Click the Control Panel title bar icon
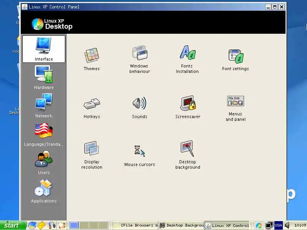Screen dimensions: 307x230 (x=25, y=7)
